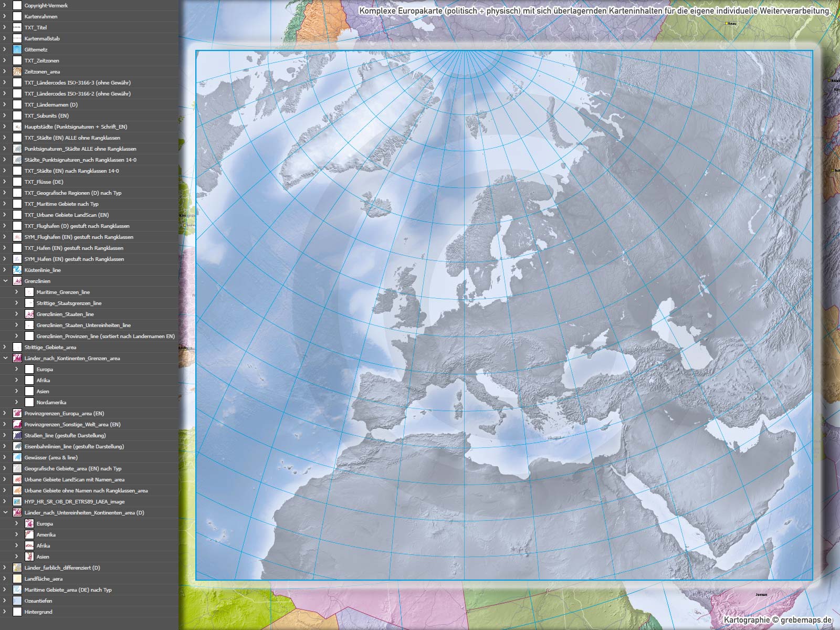Select the Provinzgrenzen_Europa_area (EN) layer

(x=64, y=413)
